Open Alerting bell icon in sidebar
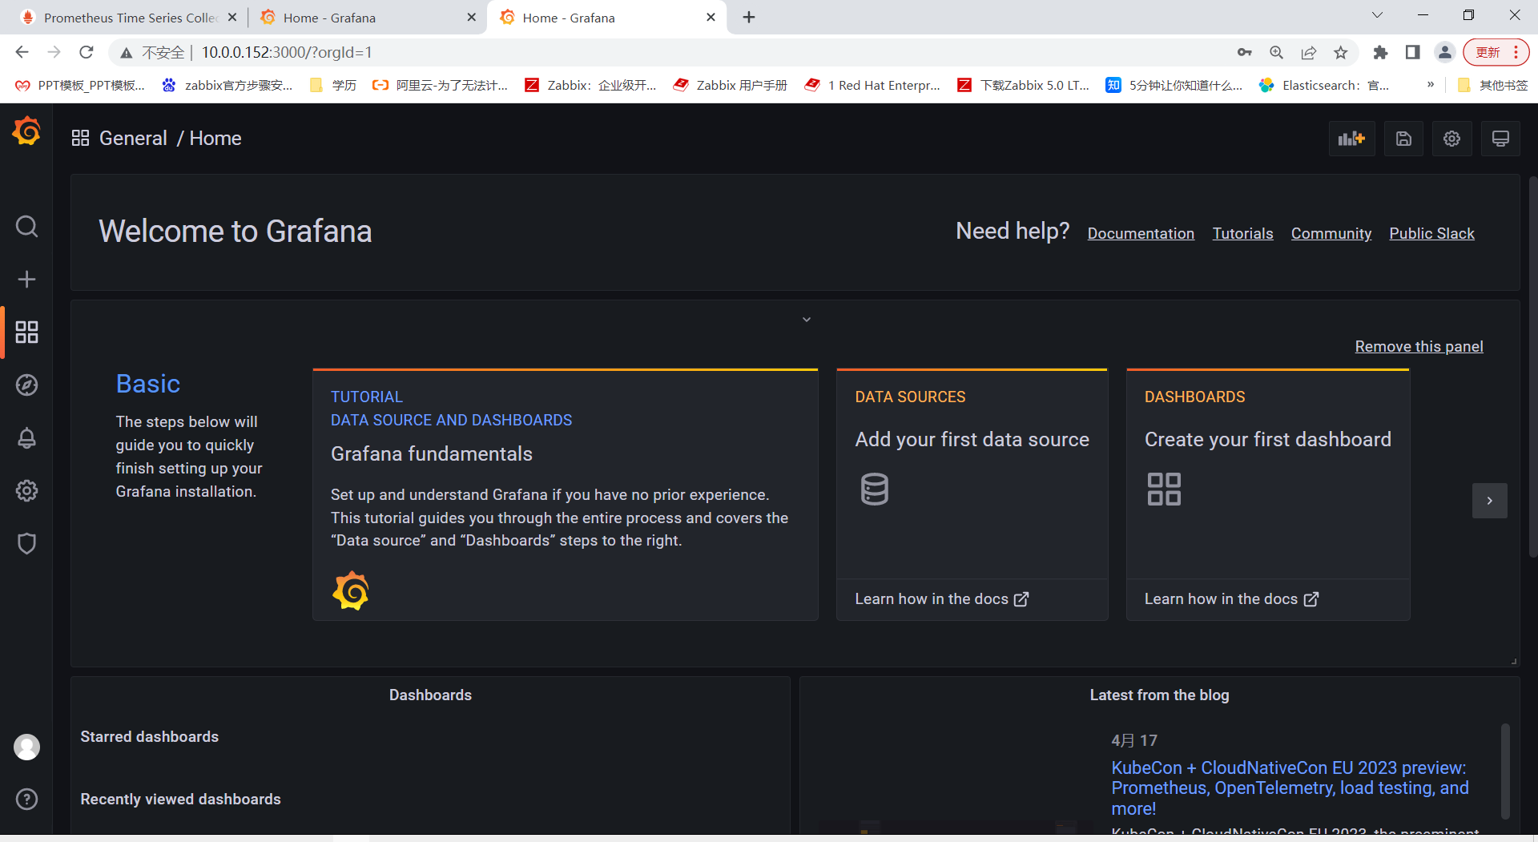 tap(26, 438)
